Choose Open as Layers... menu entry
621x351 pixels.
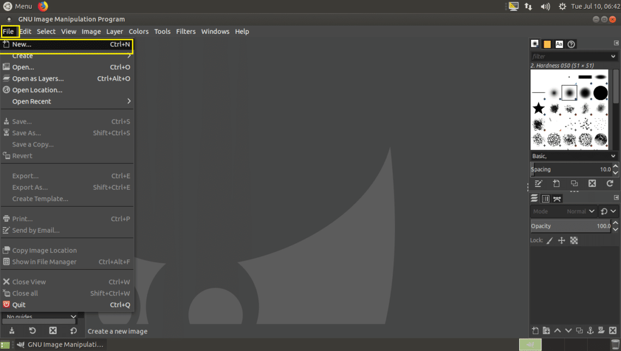point(66,78)
